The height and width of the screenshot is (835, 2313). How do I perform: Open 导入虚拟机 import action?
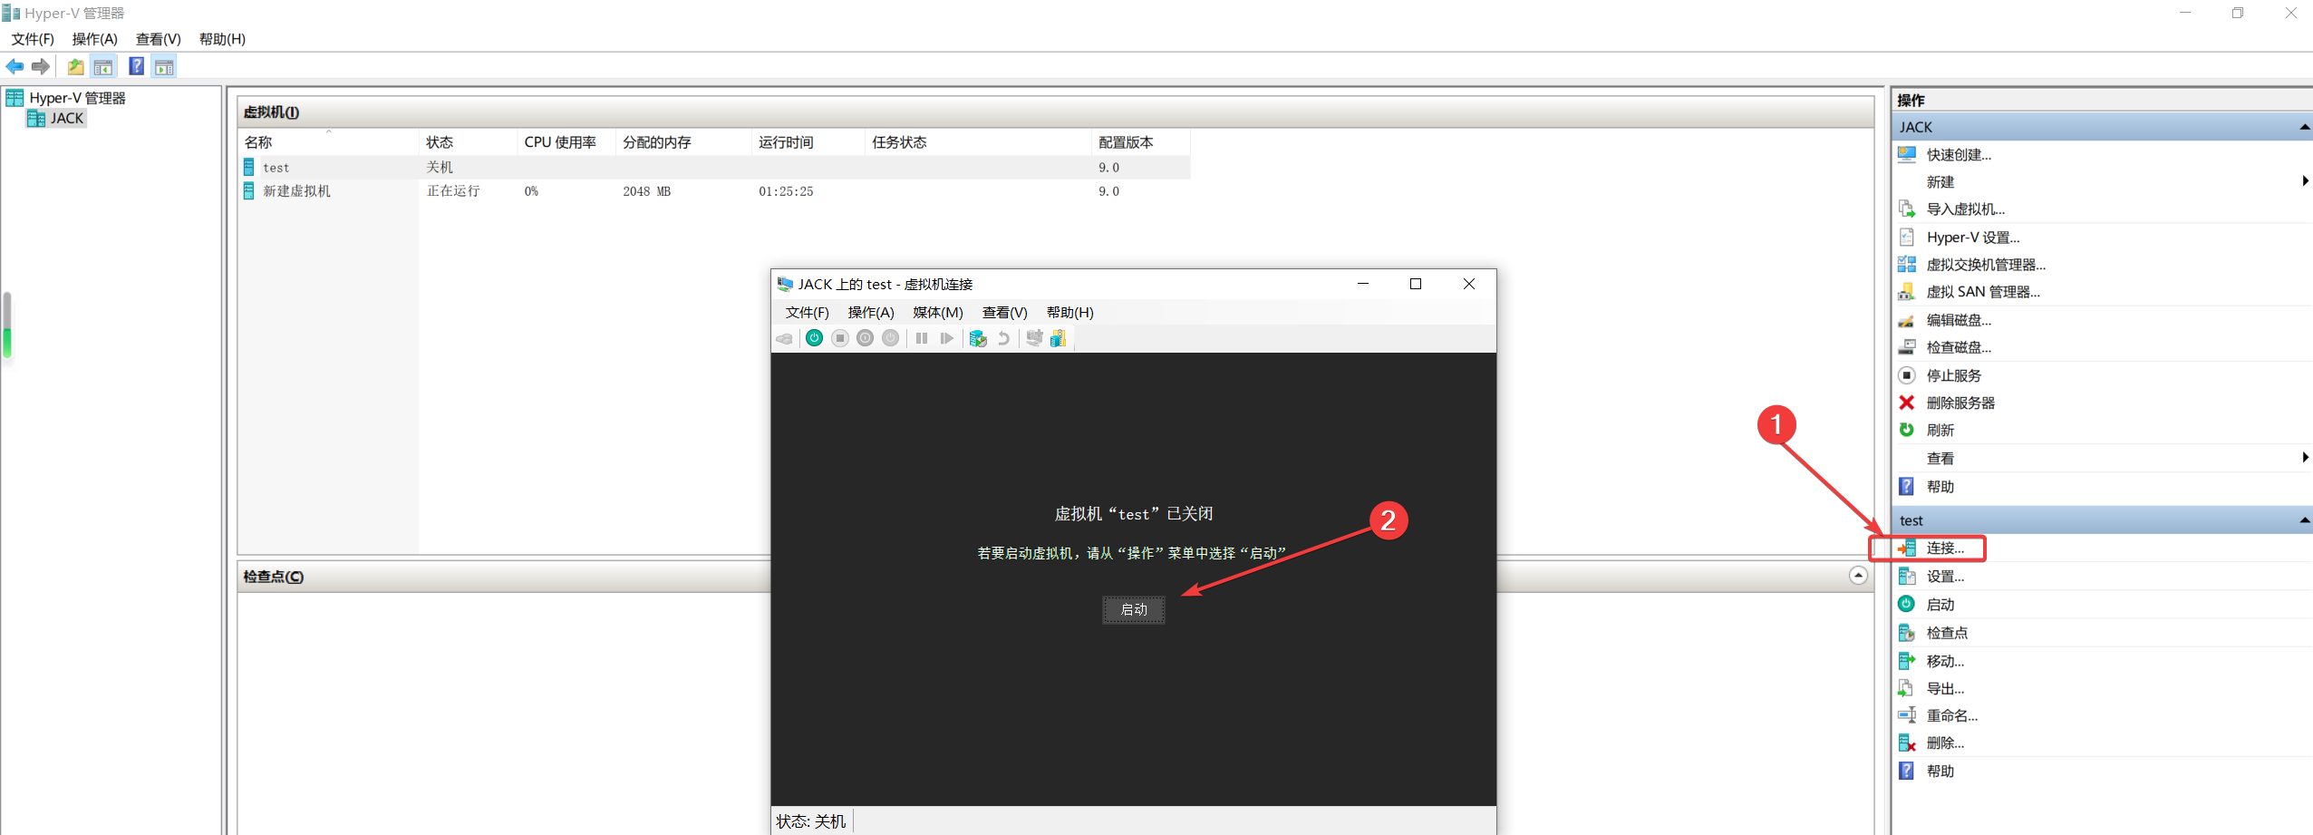[1965, 209]
